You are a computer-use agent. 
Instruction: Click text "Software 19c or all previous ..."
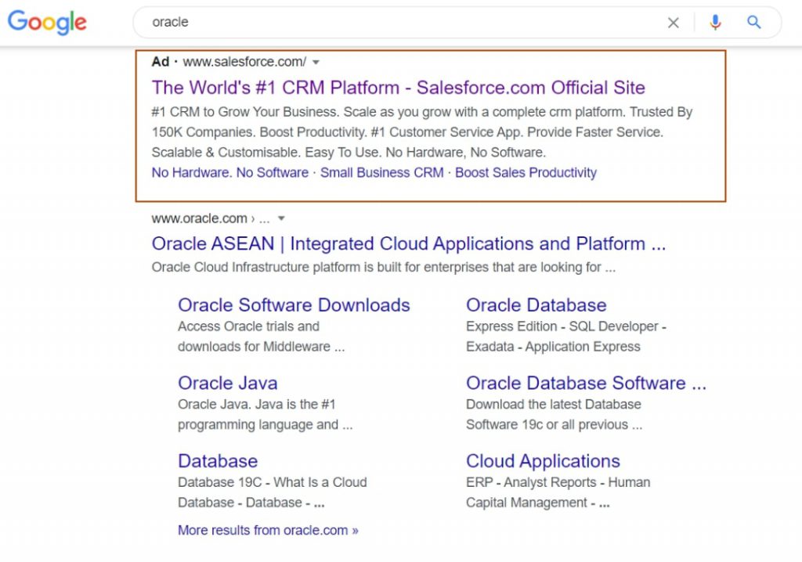(554, 425)
